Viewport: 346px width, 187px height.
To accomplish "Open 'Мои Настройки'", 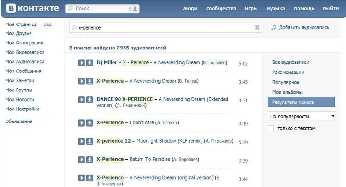I will pyautogui.click(x=22, y=109).
